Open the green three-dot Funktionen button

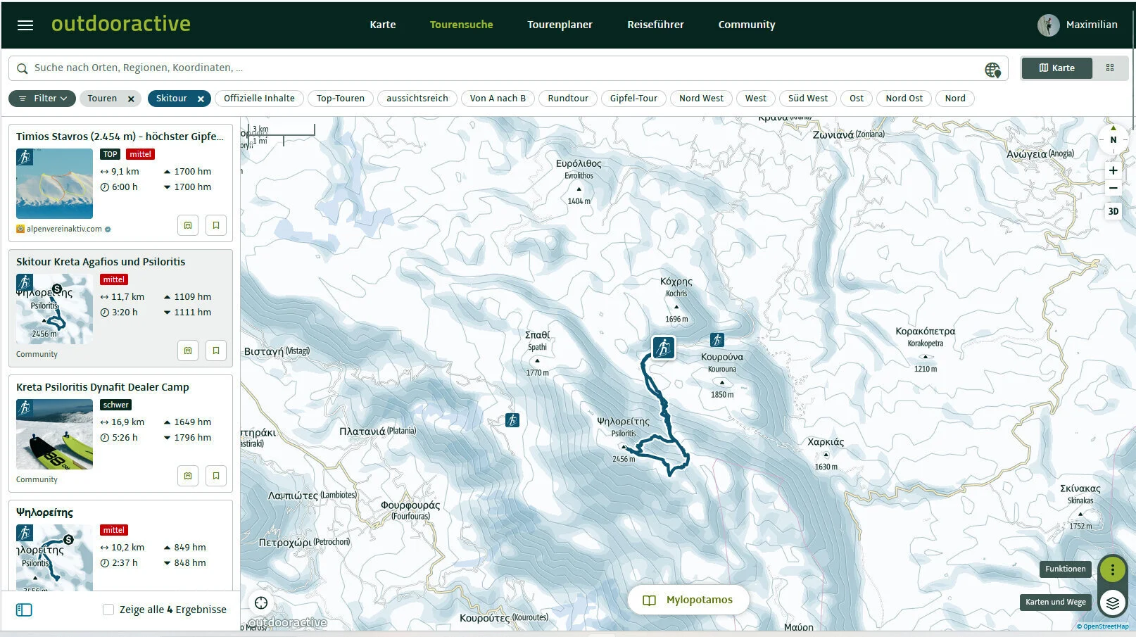point(1112,569)
